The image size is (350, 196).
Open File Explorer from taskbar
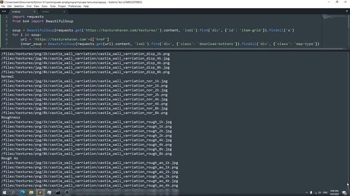(31, 192)
